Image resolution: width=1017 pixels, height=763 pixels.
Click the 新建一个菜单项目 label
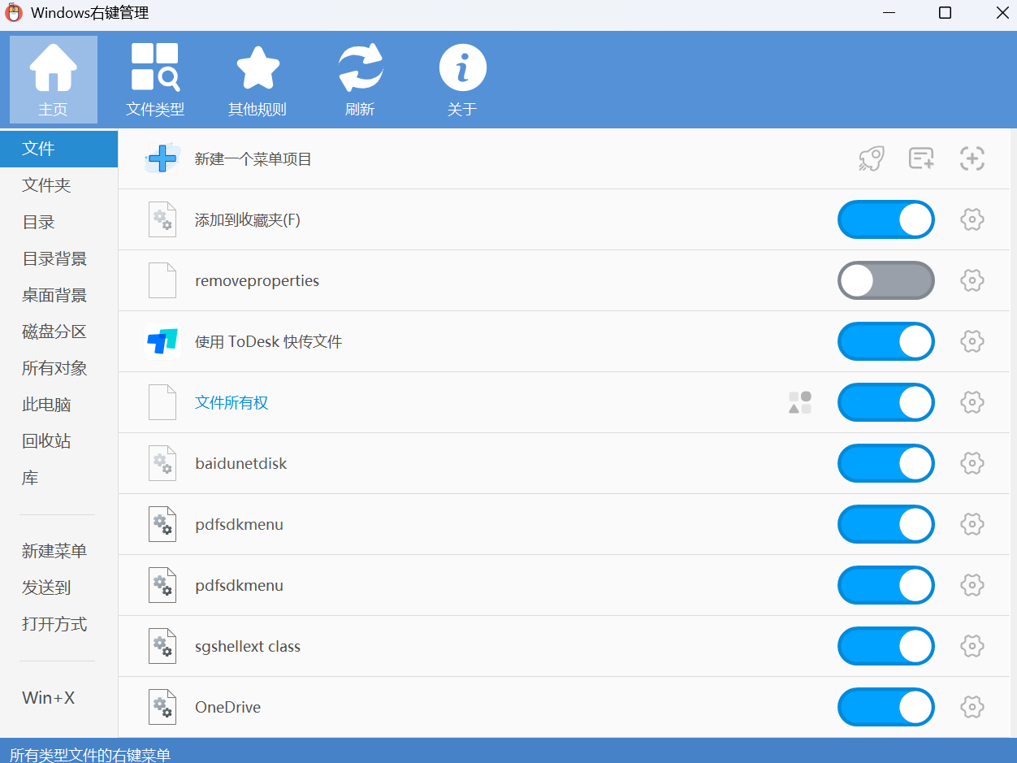point(253,159)
